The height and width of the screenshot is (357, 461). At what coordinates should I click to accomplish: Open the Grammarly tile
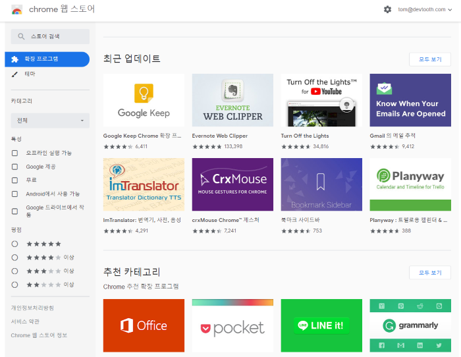click(410, 325)
